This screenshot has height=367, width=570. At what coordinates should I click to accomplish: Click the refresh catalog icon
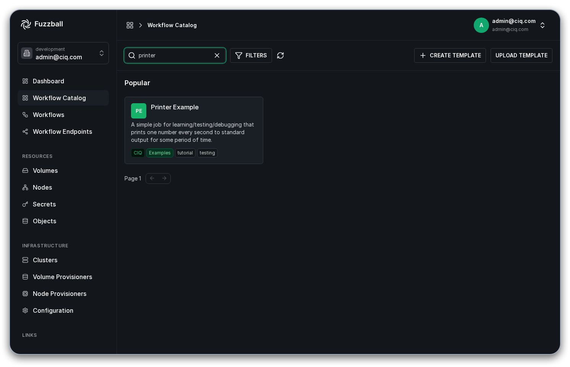pyautogui.click(x=280, y=55)
